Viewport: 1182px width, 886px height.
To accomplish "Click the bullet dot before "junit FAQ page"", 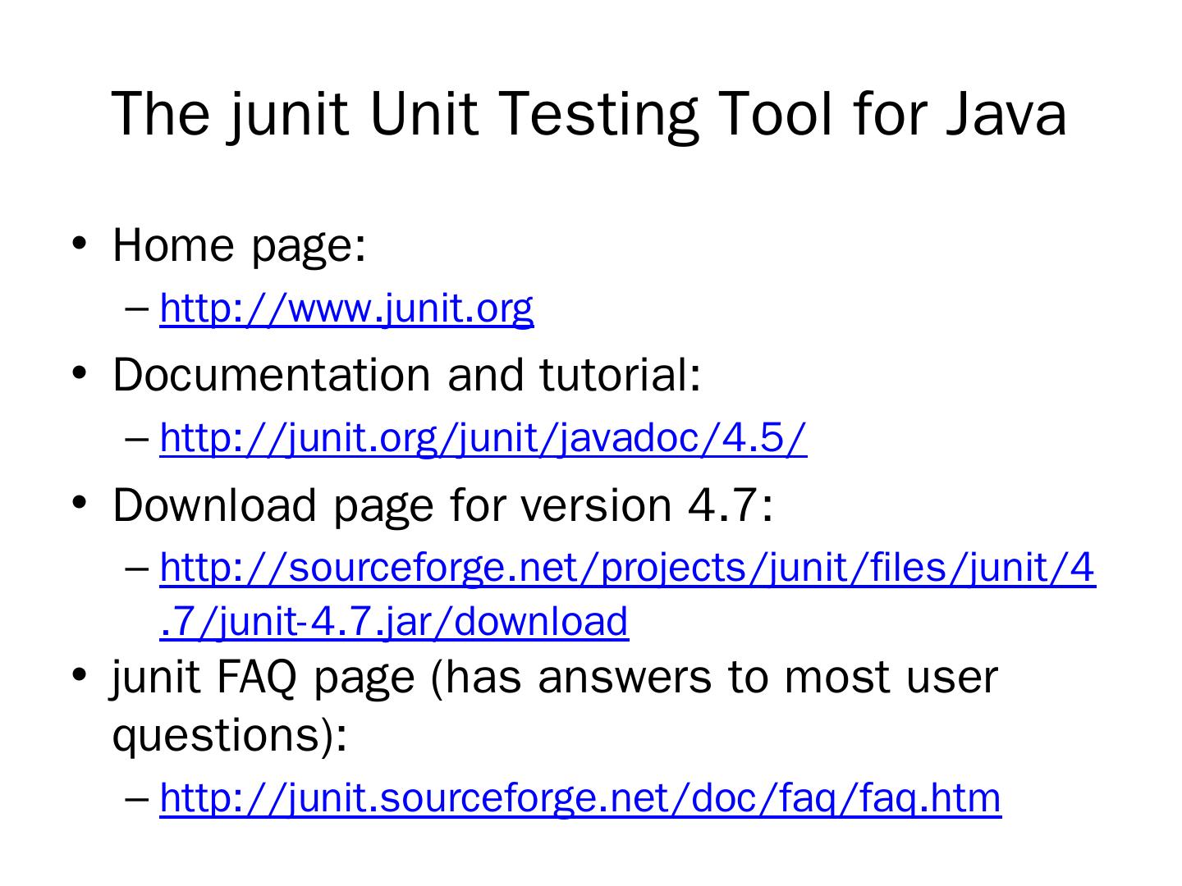I will click(80, 676).
